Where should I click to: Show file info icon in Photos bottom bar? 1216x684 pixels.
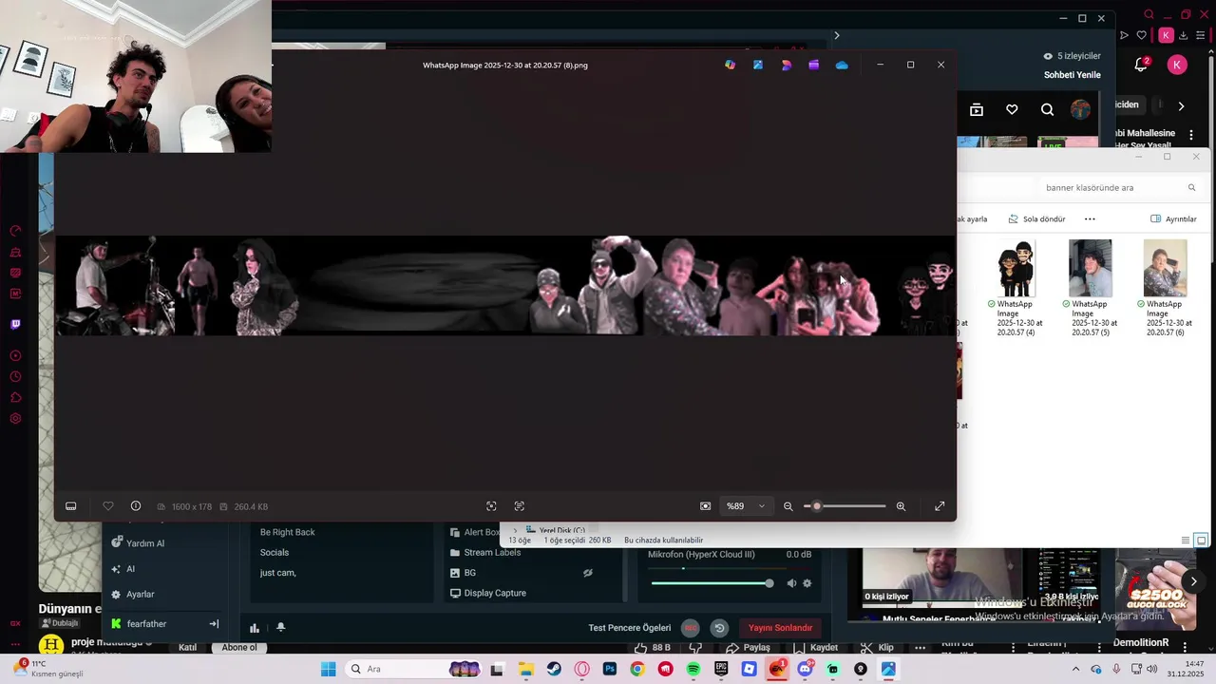click(136, 506)
